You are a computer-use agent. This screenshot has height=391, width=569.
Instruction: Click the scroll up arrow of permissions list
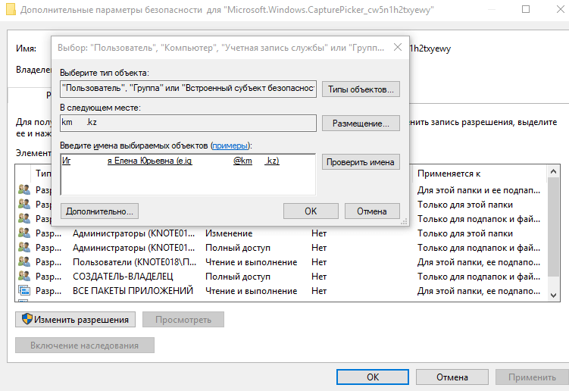coord(553,171)
